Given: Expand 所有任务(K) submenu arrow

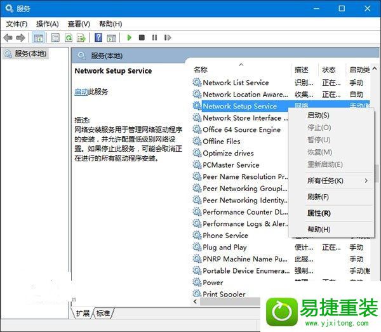Looking at the screenshot, I should point(366,181).
